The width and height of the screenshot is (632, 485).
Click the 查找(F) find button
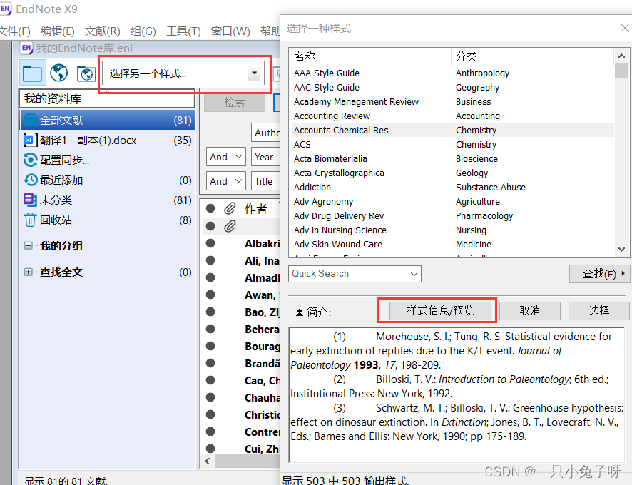[x=600, y=274]
